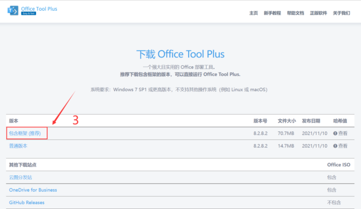Click the 哈希值 column header
361x209 pixels.
[x=340, y=121]
